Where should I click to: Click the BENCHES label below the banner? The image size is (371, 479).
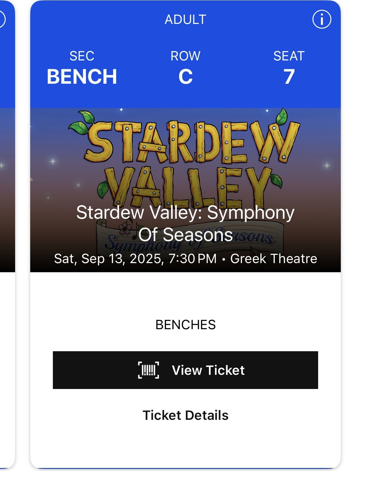click(x=185, y=324)
